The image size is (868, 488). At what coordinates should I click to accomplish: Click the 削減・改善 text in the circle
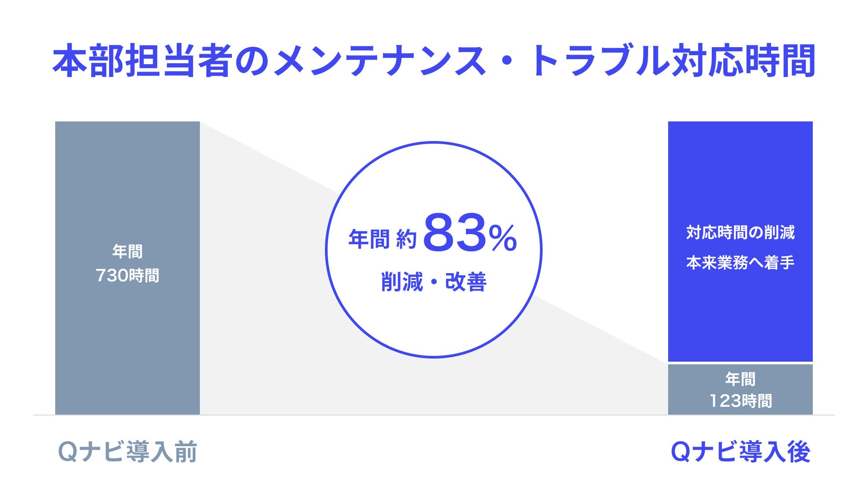click(434, 282)
